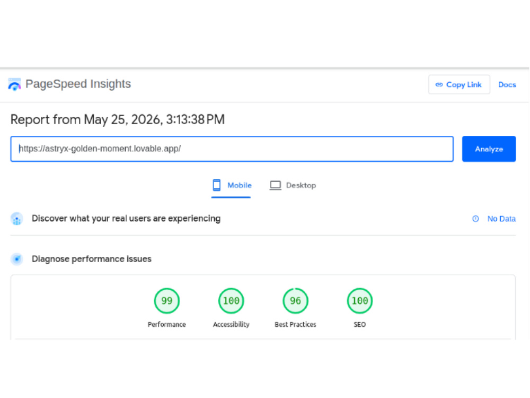Click the Copy Link button
This screenshot has width=530, height=398.
[459, 84]
